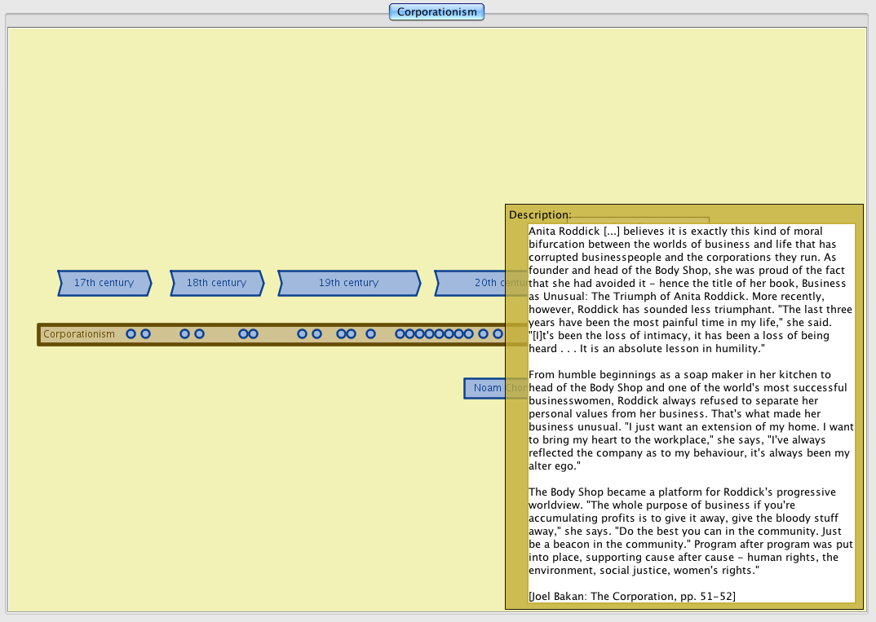Select the fourth circle marker on the timeline
Image resolution: width=876 pixels, height=622 pixels.
pyautogui.click(x=199, y=334)
